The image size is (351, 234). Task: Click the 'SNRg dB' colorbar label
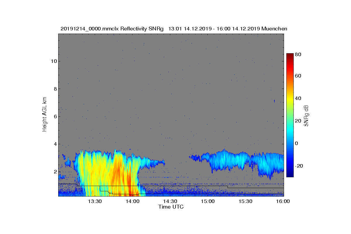point(306,116)
